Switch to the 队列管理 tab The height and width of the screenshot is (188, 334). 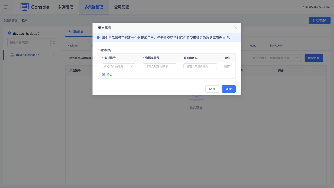point(66,7)
